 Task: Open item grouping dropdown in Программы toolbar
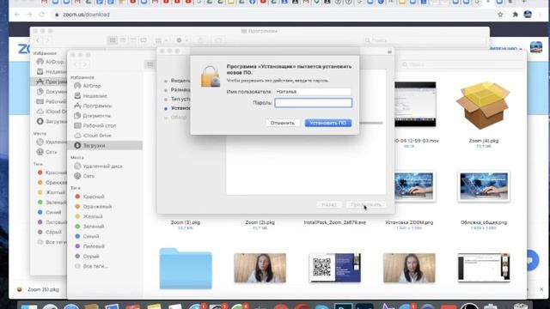pyautogui.click(x=162, y=40)
